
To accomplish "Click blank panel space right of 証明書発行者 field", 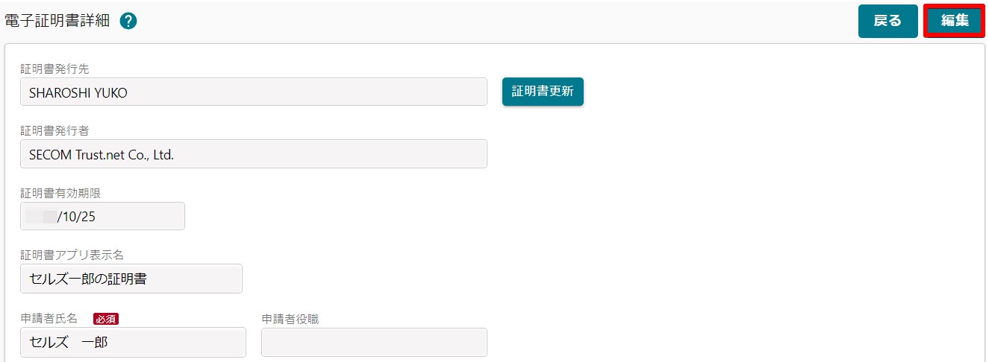I will pyautogui.click(x=709, y=154).
